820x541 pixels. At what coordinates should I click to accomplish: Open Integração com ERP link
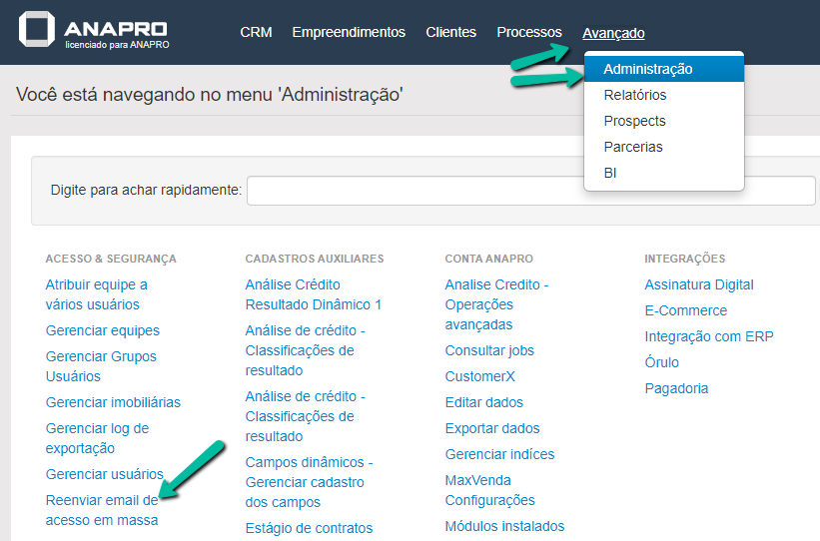(x=709, y=336)
